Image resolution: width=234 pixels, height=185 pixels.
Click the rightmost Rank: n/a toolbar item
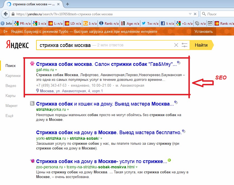pos(224,23)
